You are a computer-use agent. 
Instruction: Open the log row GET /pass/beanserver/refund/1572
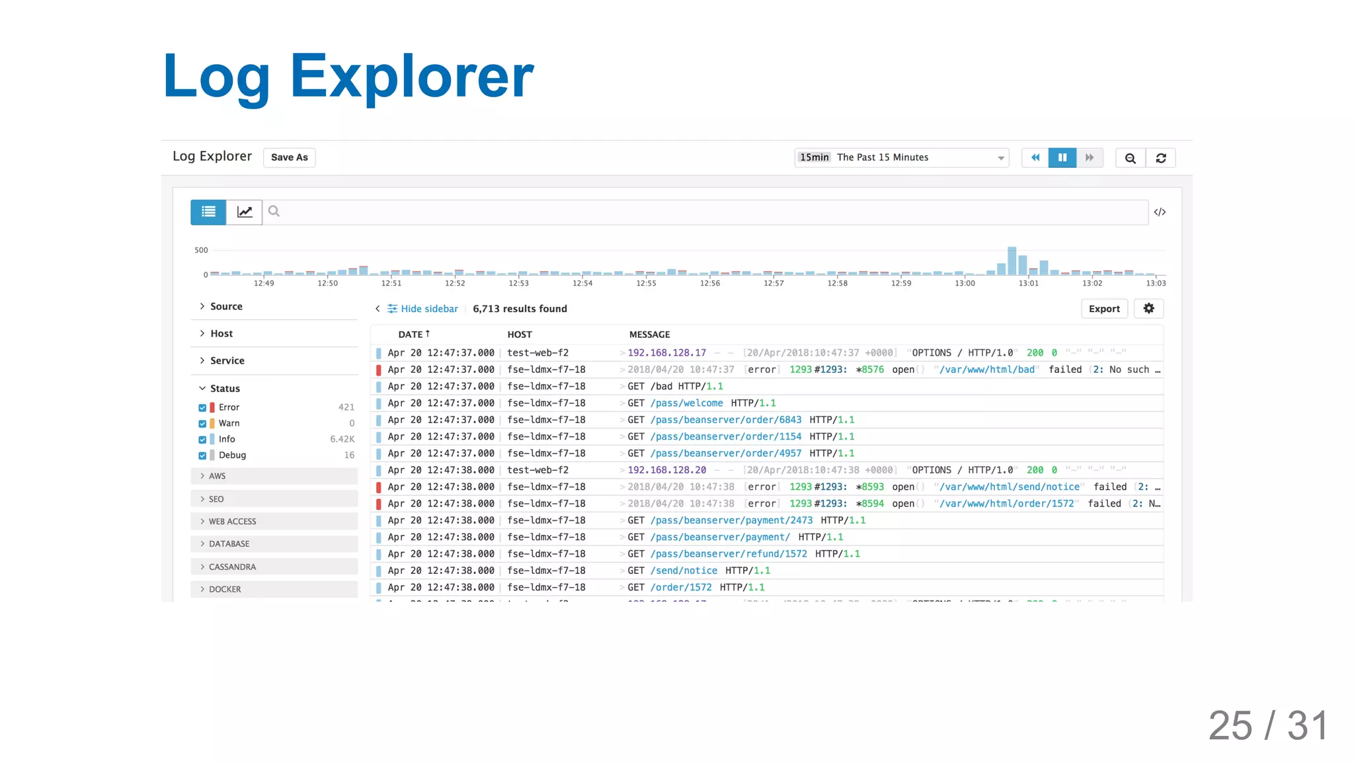coord(767,554)
